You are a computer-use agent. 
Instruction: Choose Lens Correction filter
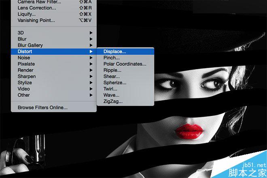(54, 8)
